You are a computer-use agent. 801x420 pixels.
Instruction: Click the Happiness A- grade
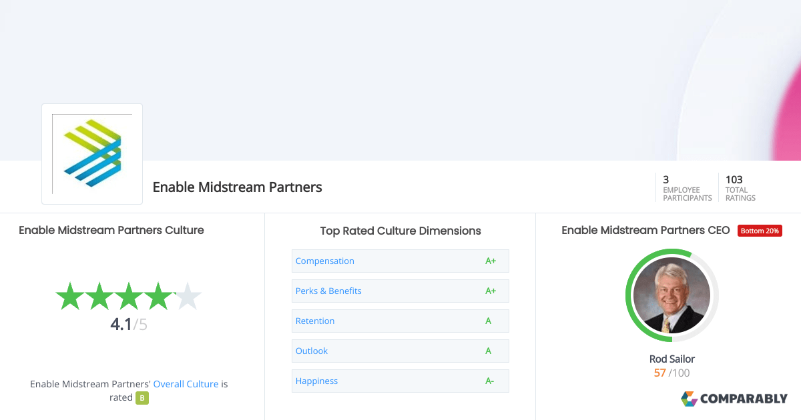point(491,381)
